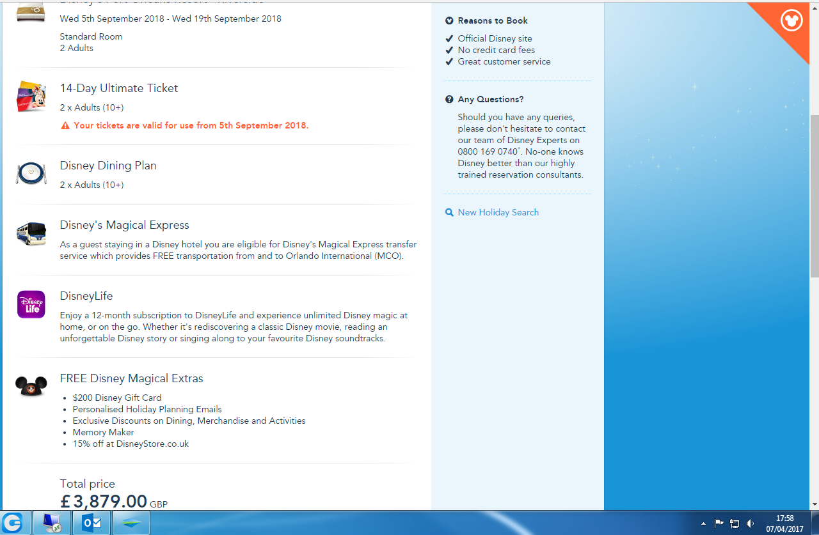Click the magnifier icon beside New Holiday Search
Viewport: 819px width, 535px height.
coord(449,212)
